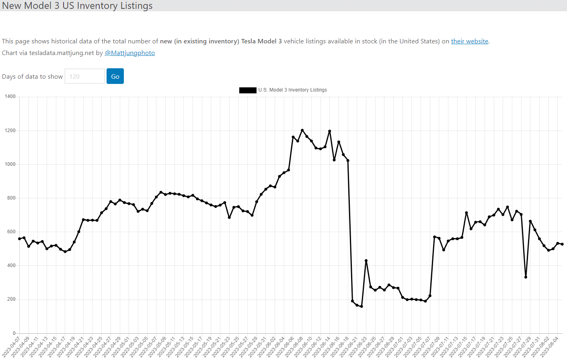The width and height of the screenshot is (567, 359).
Task: Click the 1000 y-axis label
Action: pos(10,164)
